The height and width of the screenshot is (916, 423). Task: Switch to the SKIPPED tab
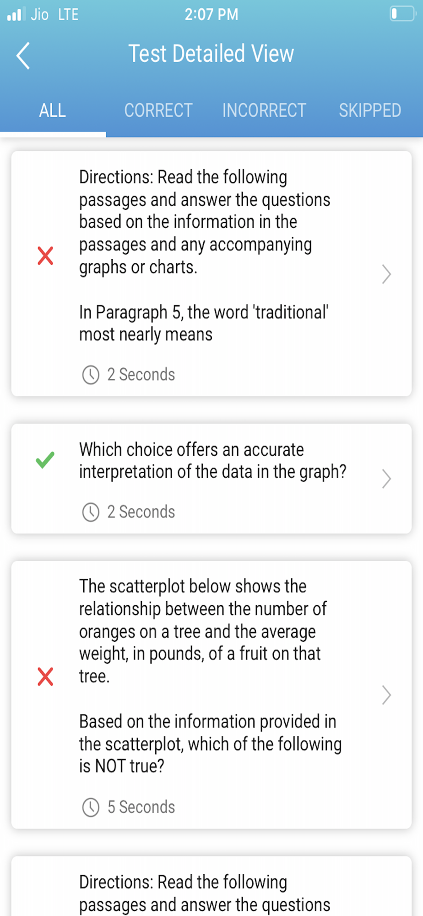click(370, 110)
